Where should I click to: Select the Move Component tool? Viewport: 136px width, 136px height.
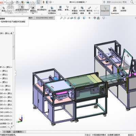click(42, 8)
